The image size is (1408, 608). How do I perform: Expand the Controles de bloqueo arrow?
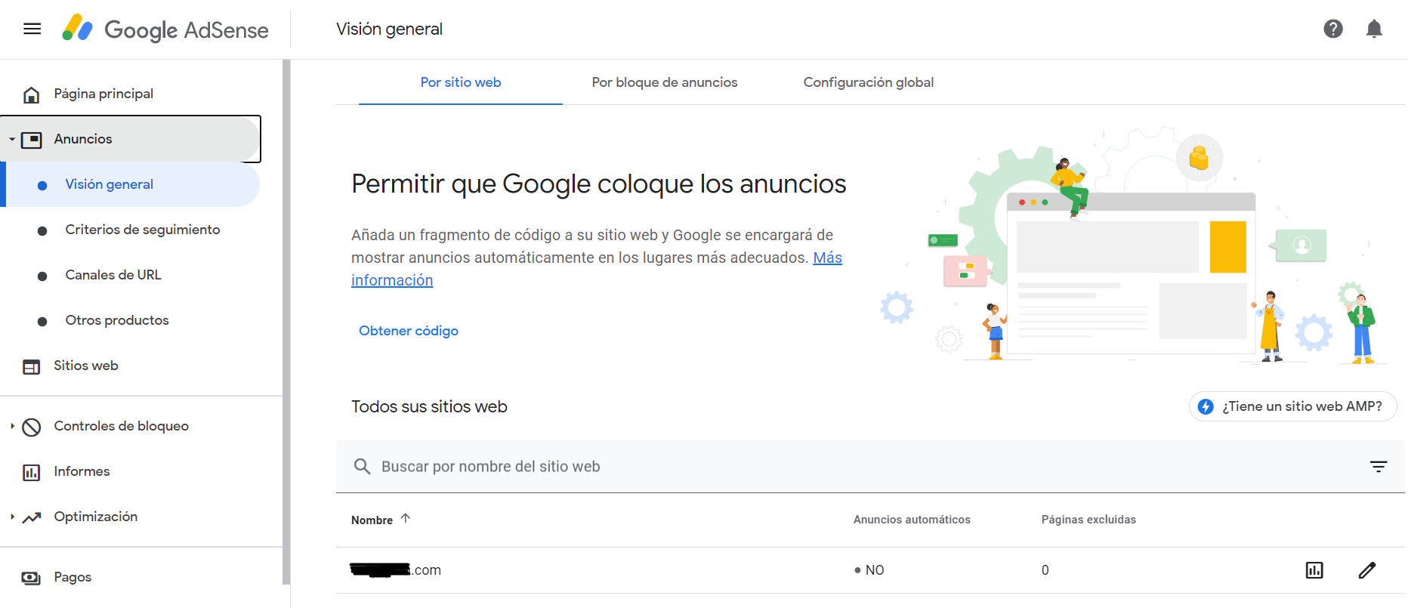tap(12, 426)
